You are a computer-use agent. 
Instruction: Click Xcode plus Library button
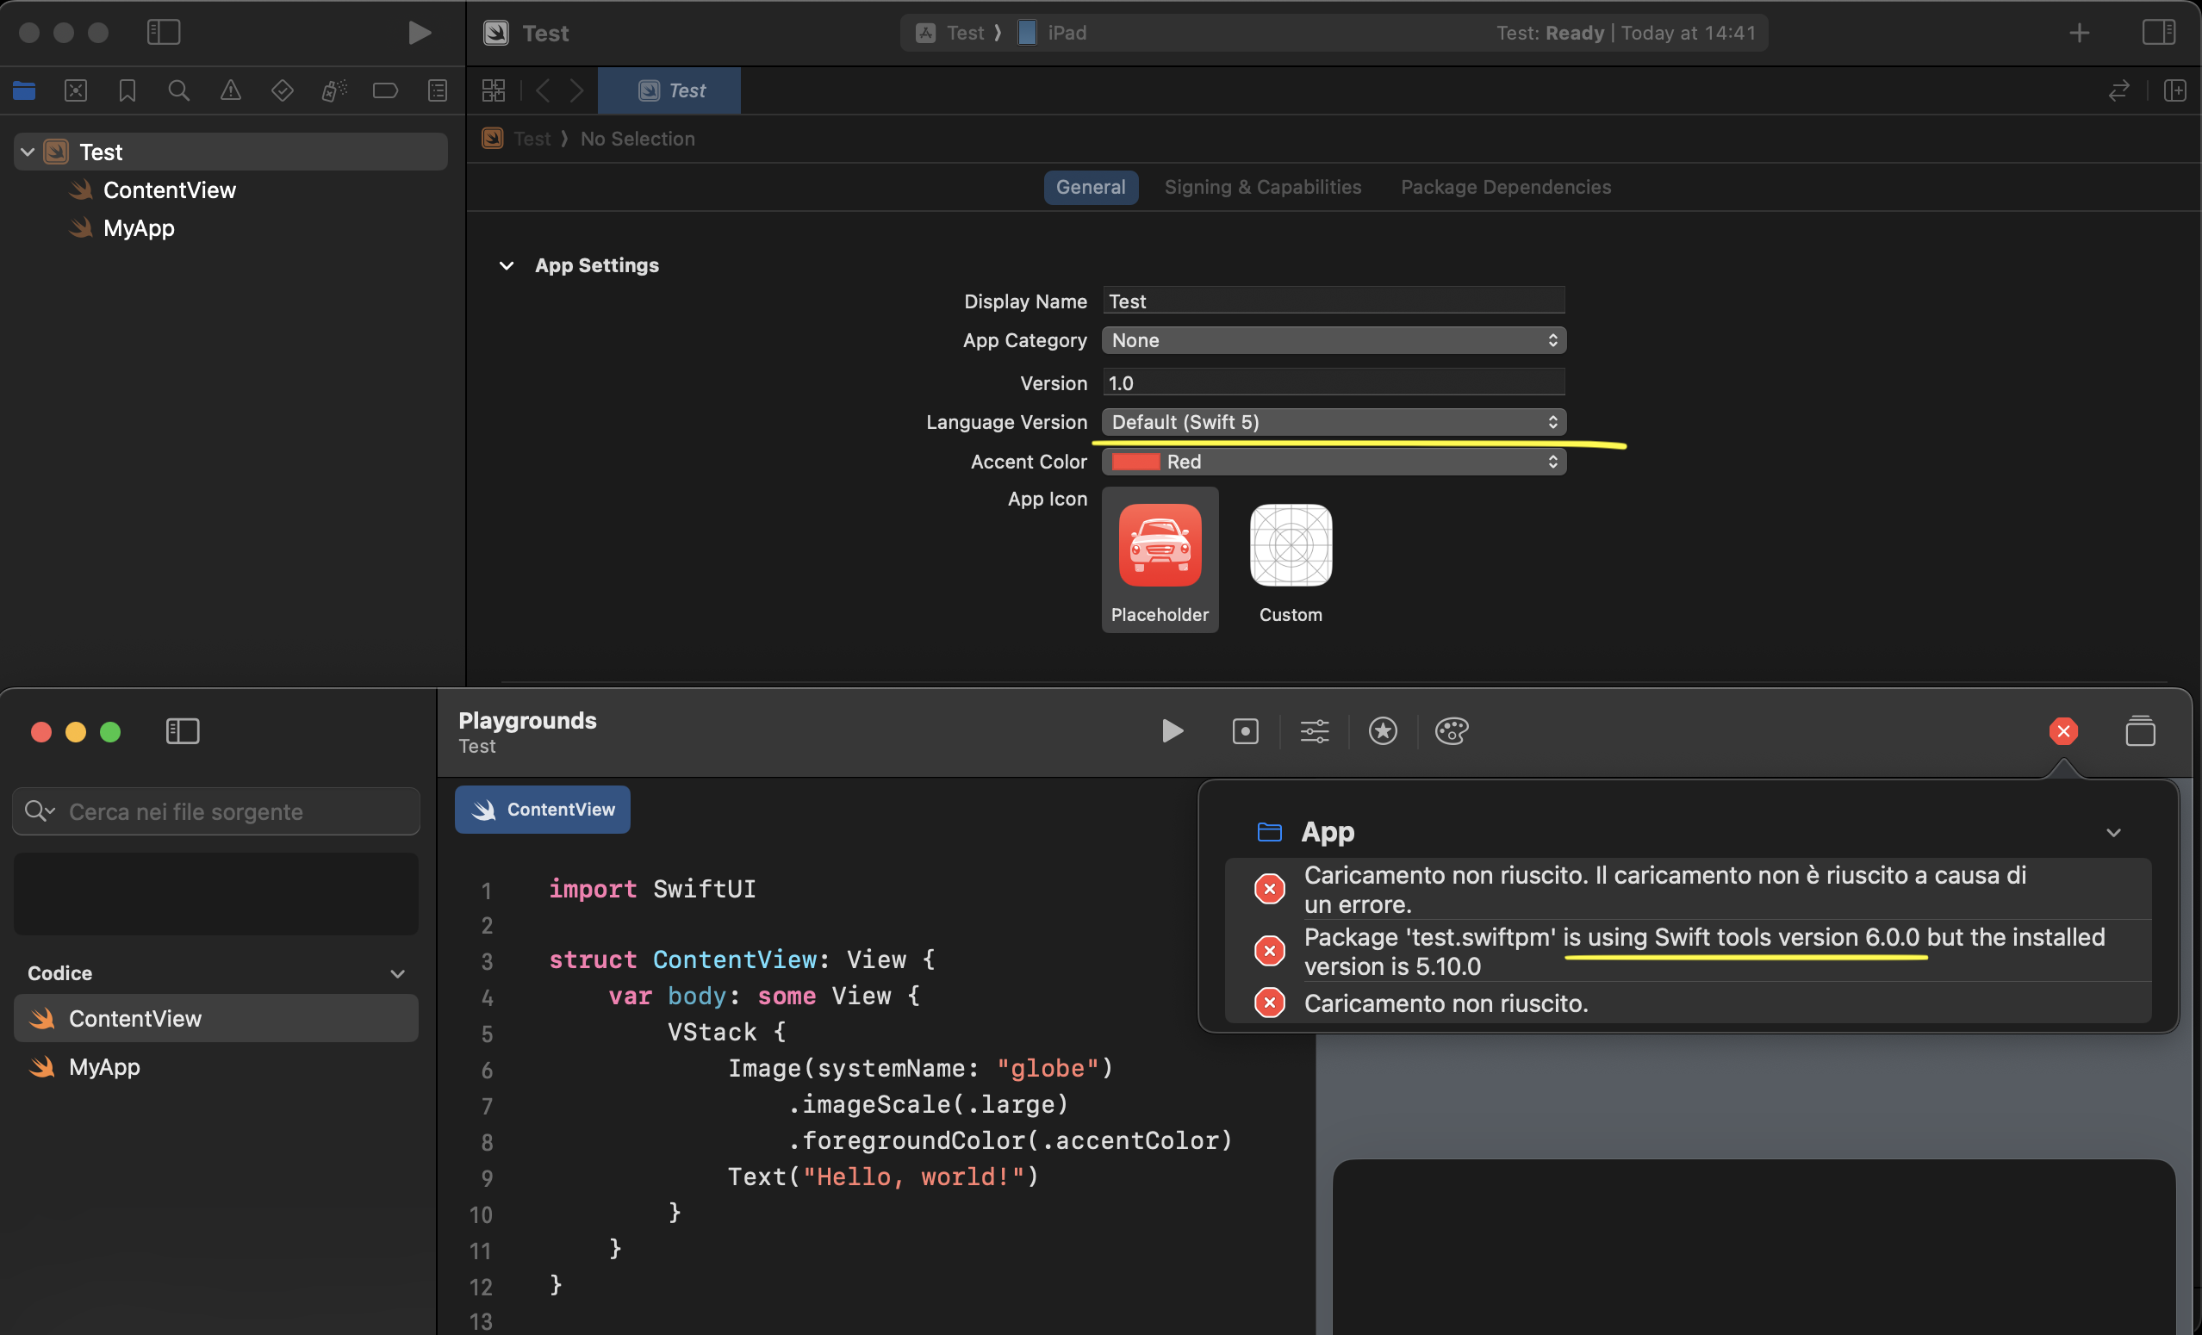point(2079,33)
